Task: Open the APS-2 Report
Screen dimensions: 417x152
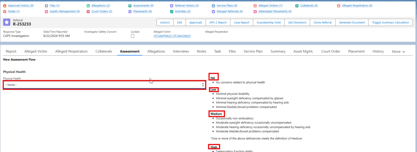Action: 218,22
